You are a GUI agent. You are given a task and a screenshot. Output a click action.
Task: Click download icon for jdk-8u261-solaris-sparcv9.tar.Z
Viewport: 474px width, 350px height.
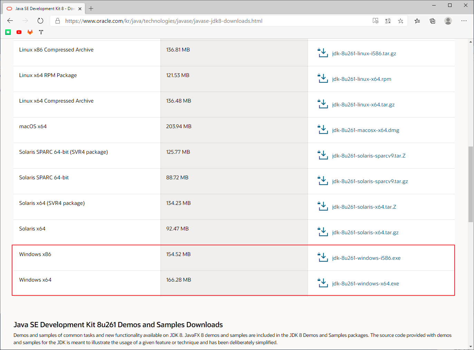tap(322, 155)
